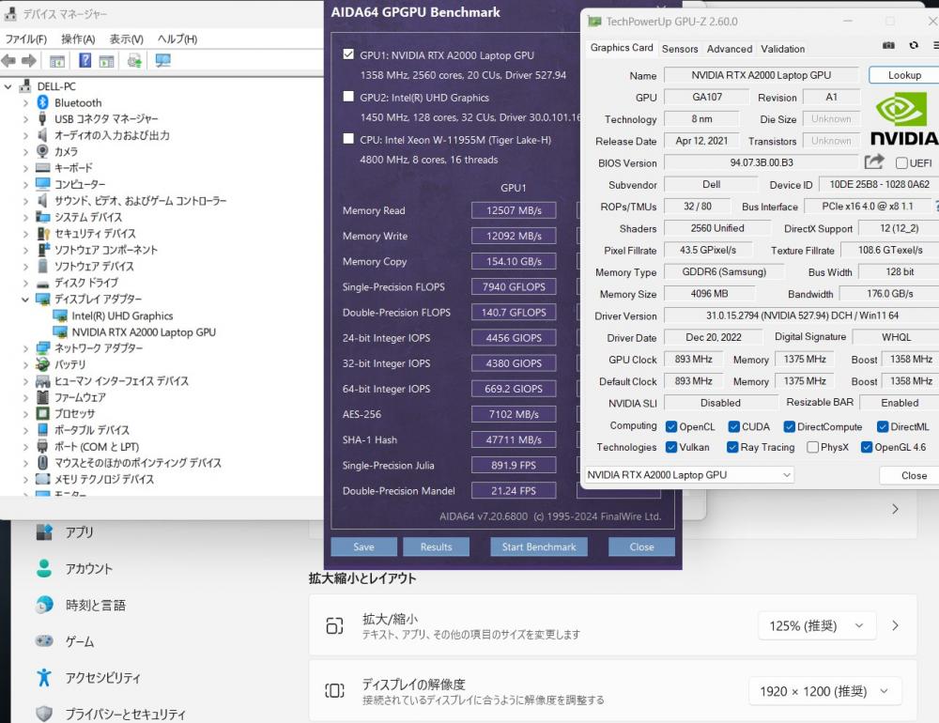Image resolution: width=939 pixels, height=723 pixels.
Task: Click the Close button in AIDA64 benchmark
Action: (x=641, y=546)
